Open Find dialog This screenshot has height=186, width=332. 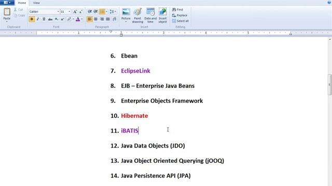[177, 9]
